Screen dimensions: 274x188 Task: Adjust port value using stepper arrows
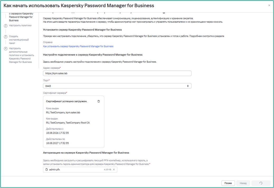[188, 86]
